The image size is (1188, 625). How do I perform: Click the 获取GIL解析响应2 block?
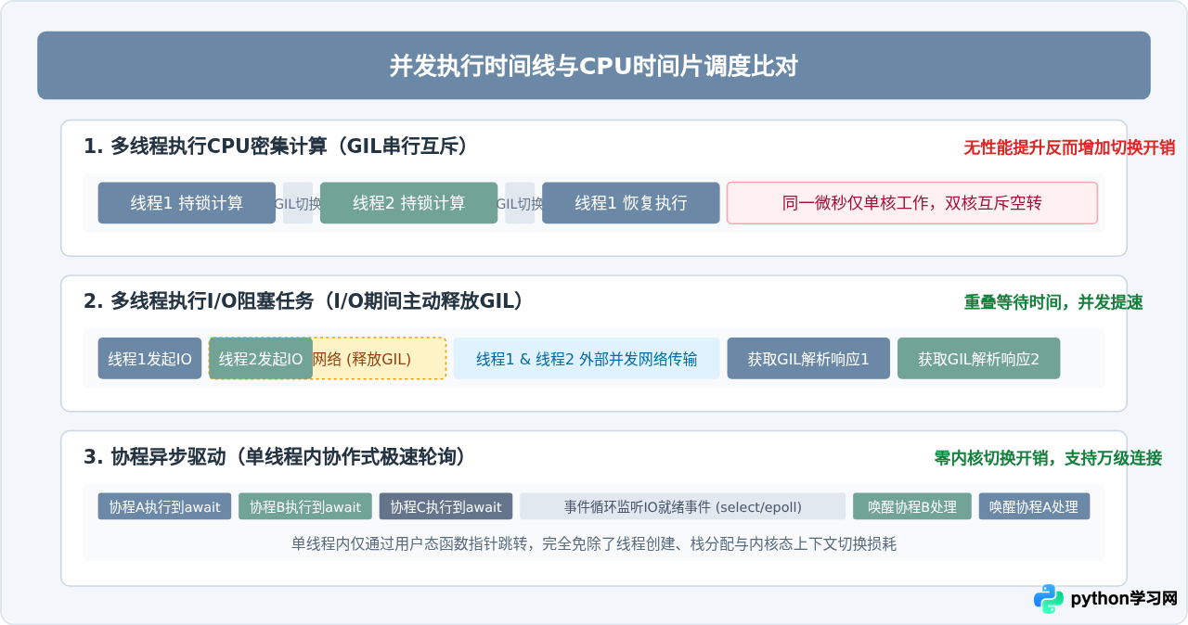(978, 358)
